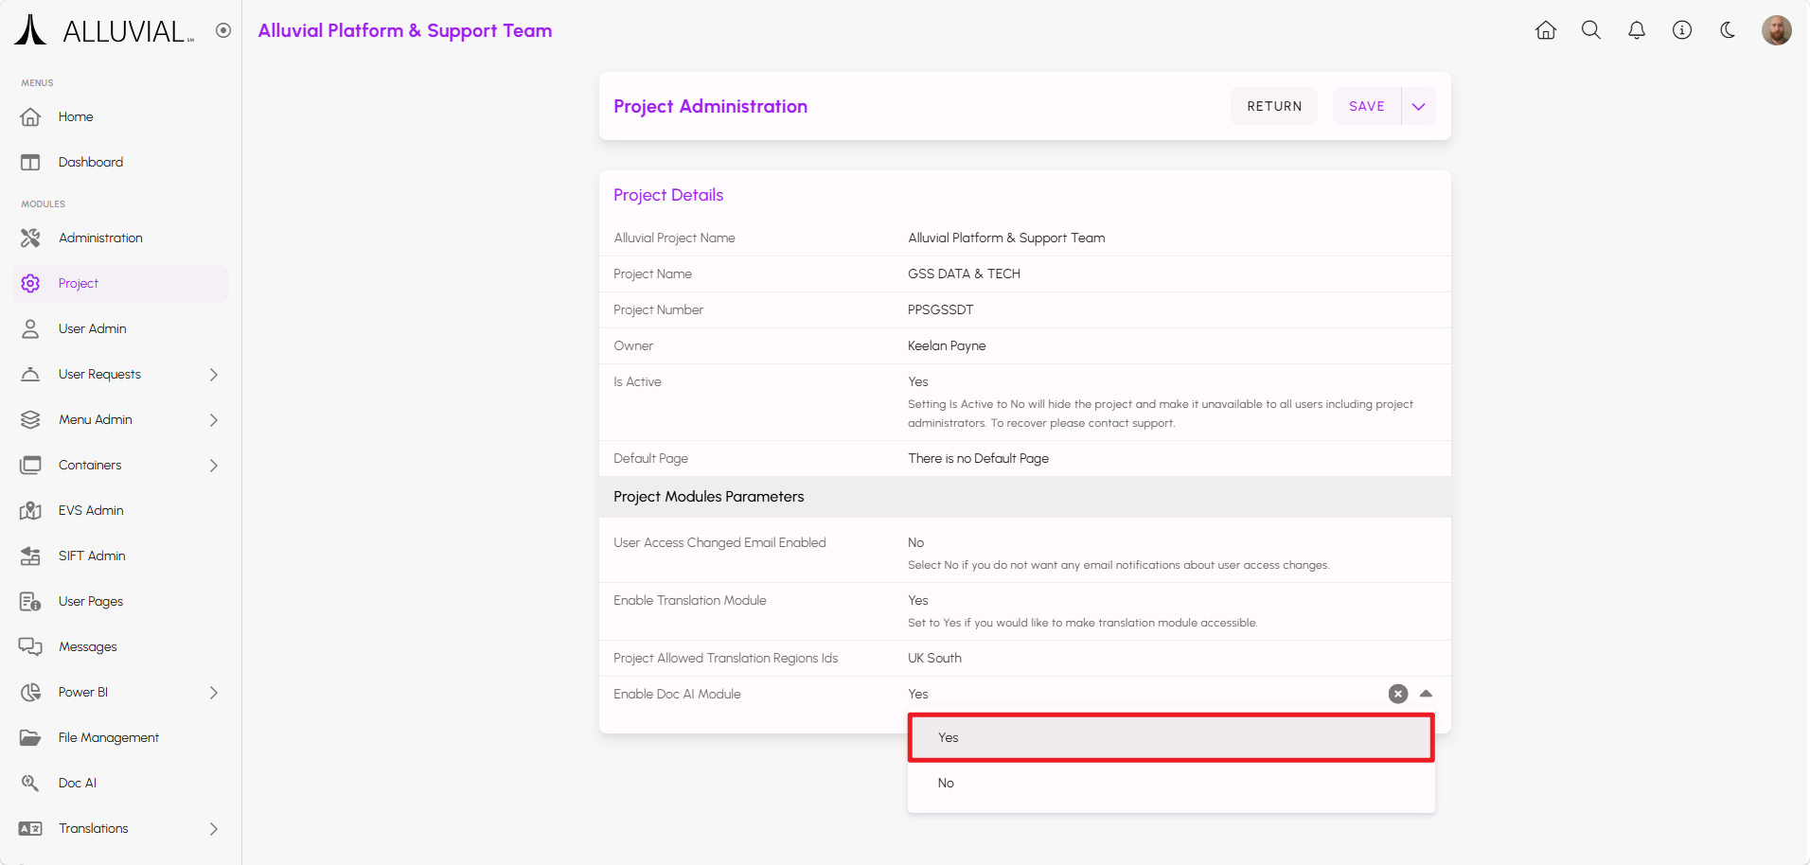This screenshot has width=1810, height=865.
Task: Clear the Enable Doc AI Module value
Action: [1398, 695]
